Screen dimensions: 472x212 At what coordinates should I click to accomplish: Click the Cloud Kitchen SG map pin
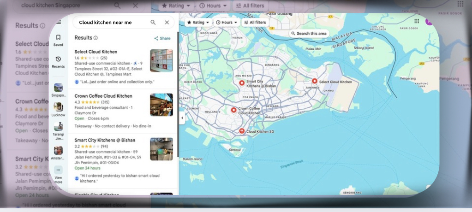point(241,131)
